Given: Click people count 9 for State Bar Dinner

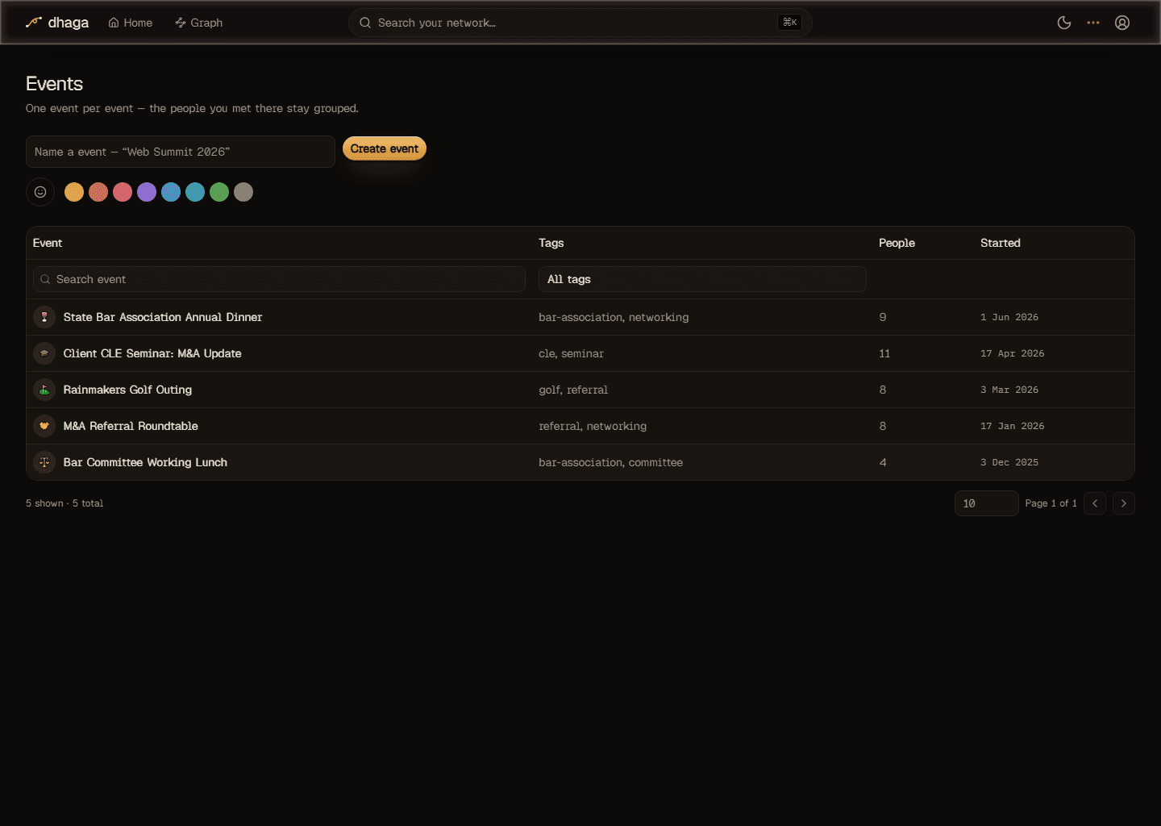Looking at the screenshot, I should point(883,317).
